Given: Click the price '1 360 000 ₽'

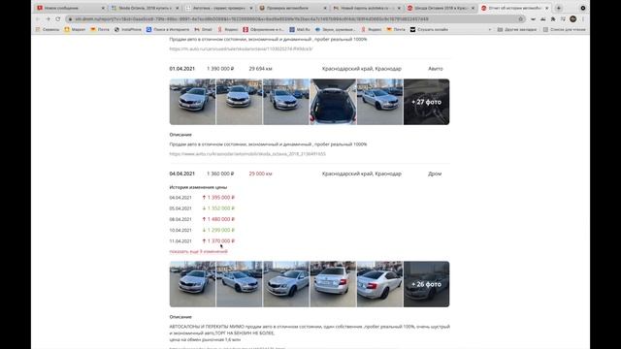Looking at the screenshot, I should [x=220, y=174].
